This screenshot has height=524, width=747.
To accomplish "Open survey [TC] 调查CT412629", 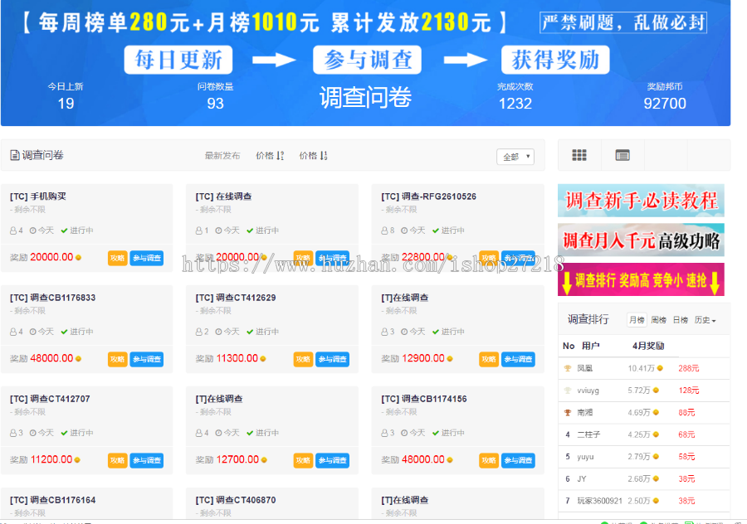I will point(236,298).
